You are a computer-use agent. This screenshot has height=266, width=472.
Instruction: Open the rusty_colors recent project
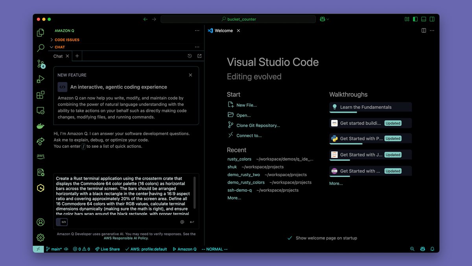239,159
